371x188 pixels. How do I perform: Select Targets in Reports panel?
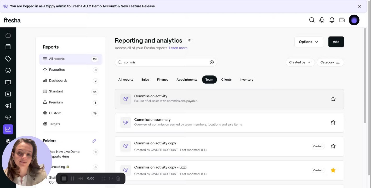(71, 124)
